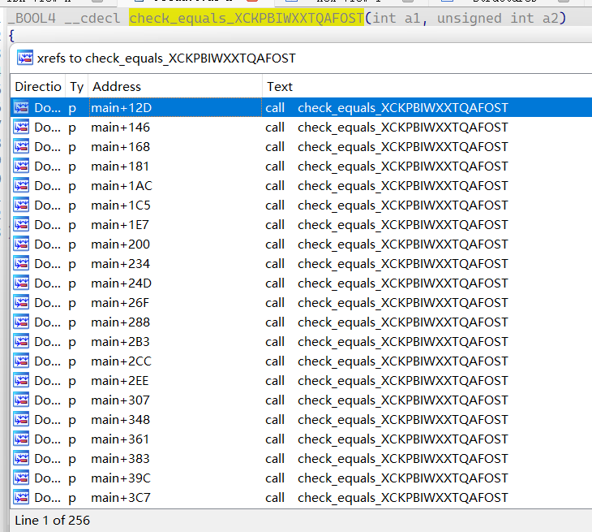This screenshot has width=592, height=532.
Task: Select xref row main+168
Action: tap(302, 147)
